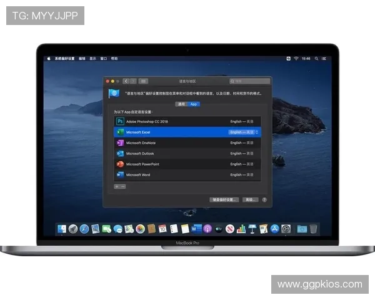Open Pages icon in the Dock
This screenshot has width=375, height=300.
tap(264, 229)
